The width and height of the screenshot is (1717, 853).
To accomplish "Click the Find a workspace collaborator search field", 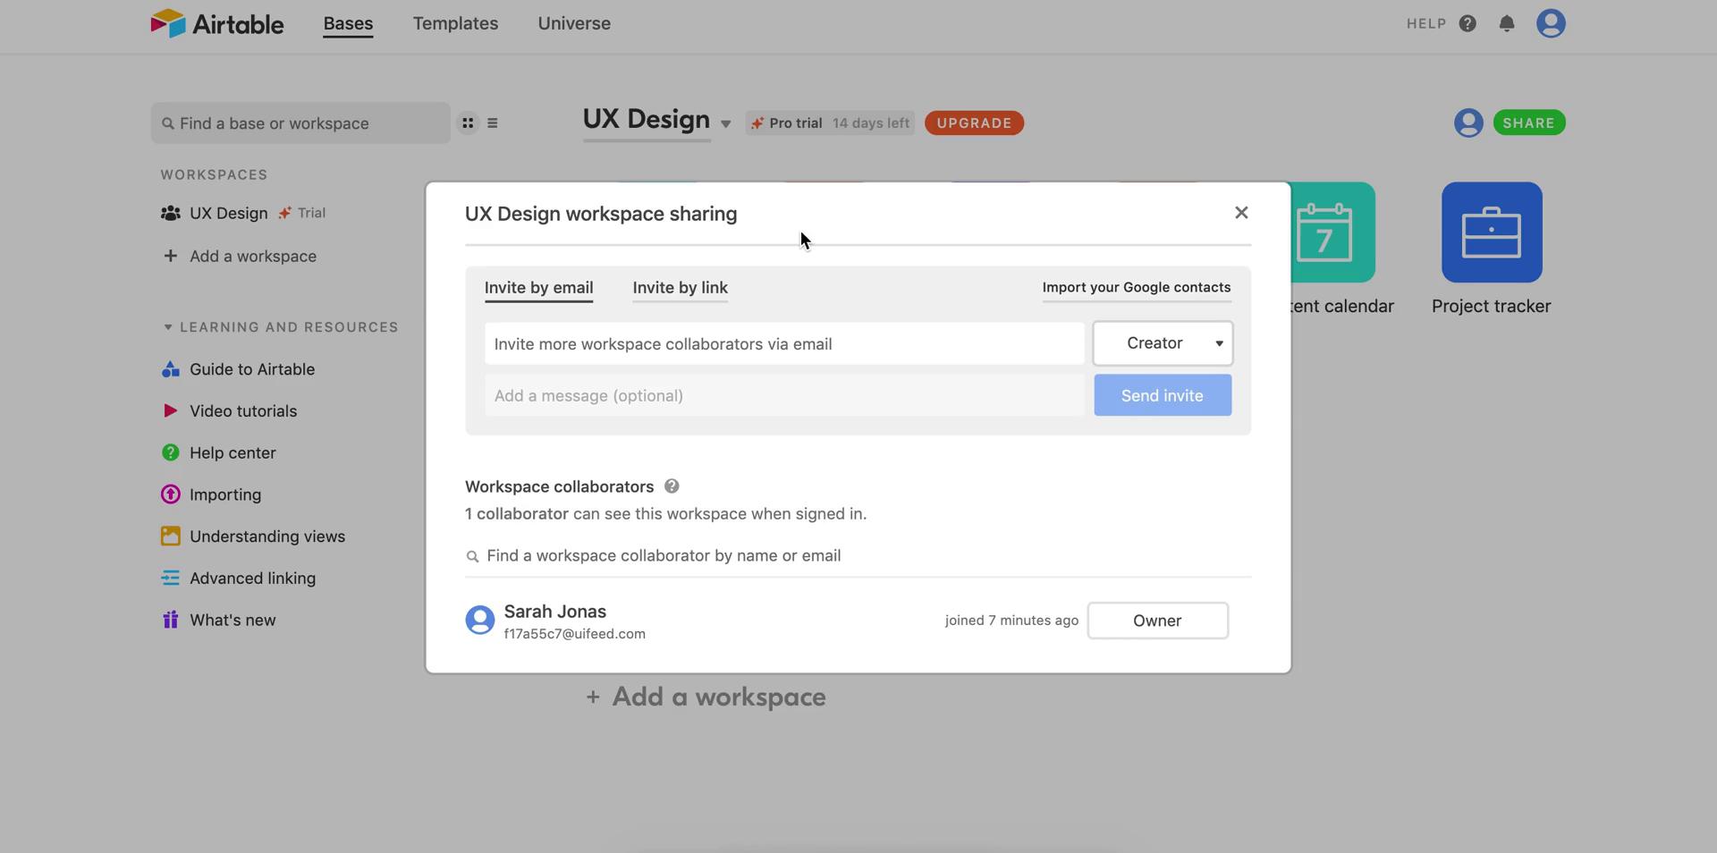I will 858,556.
